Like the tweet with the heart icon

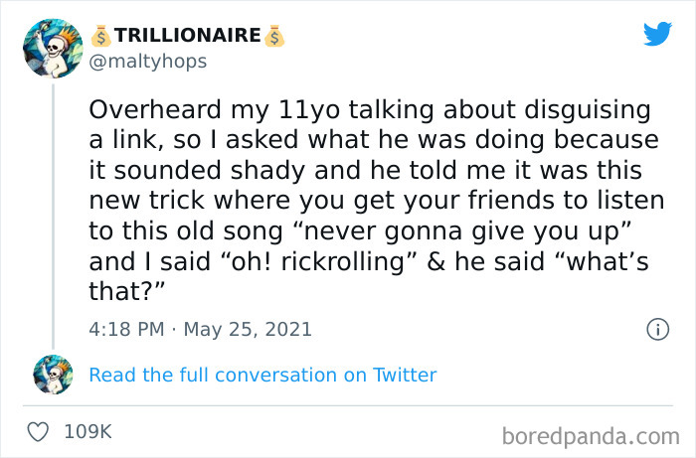40,433
